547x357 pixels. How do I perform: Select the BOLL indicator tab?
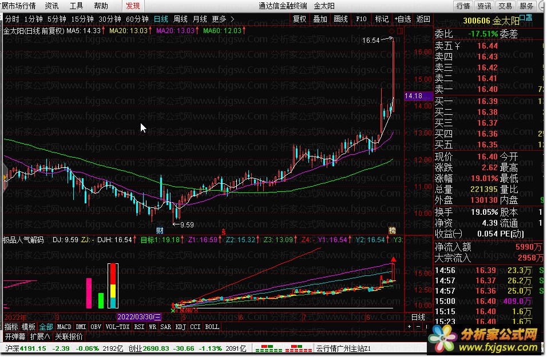[x=212, y=327]
